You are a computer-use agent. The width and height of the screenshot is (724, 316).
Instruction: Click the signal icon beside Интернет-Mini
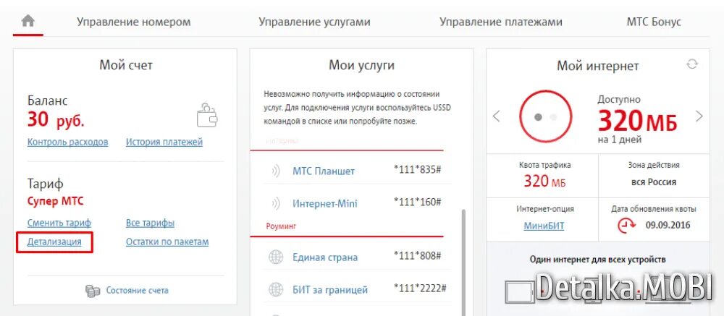pos(275,203)
